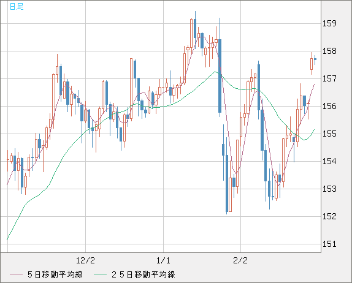Viewport: 352px width, 283px height.
Task: Click the latest blue candlestick near 158
Action: point(315,59)
